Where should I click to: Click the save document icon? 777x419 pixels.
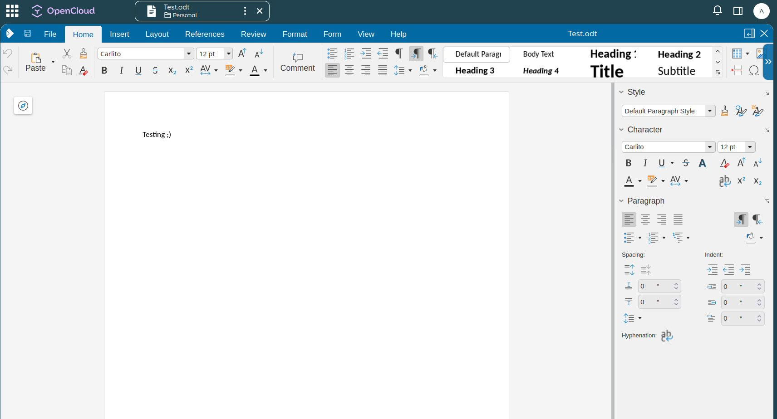28,34
